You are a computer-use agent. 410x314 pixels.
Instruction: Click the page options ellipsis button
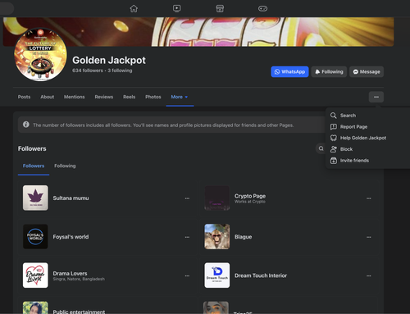click(x=376, y=97)
